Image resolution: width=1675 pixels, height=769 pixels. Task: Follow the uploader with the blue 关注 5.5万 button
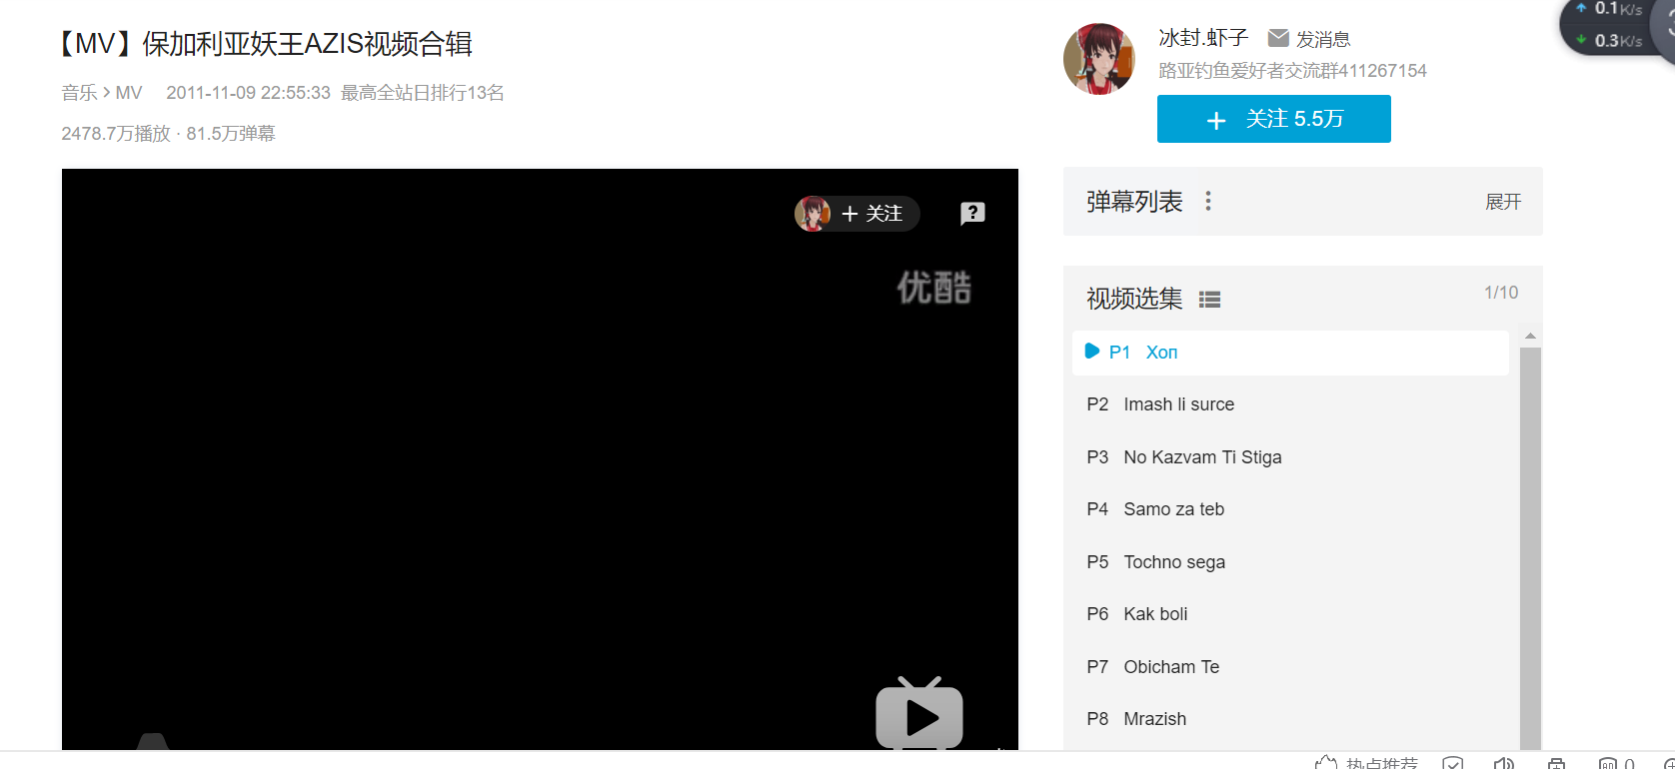pos(1274,119)
